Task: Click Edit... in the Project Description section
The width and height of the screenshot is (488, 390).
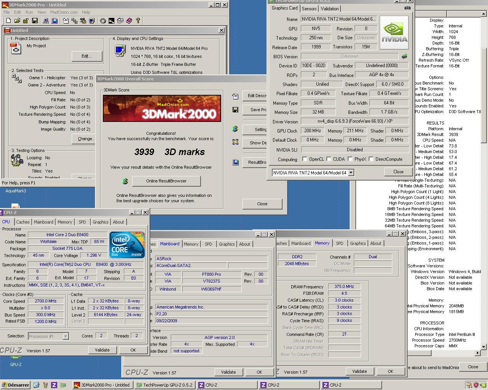Action: click(87, 56)
